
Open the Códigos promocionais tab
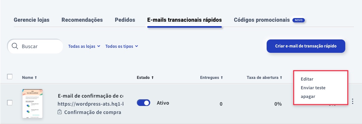262,20
